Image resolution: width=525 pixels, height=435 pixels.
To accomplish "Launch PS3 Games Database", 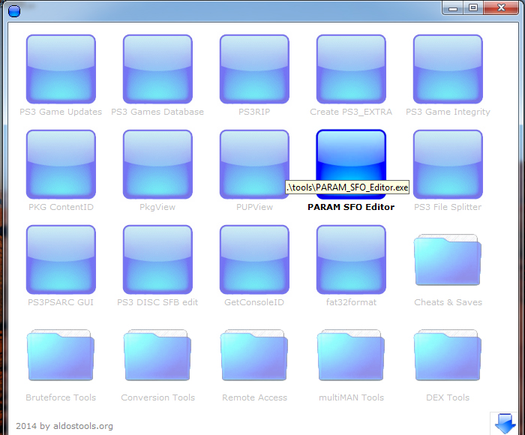I will 157,69.
